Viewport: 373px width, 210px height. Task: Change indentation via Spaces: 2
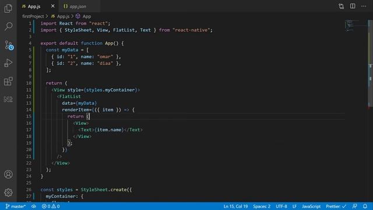pos(262,206)
